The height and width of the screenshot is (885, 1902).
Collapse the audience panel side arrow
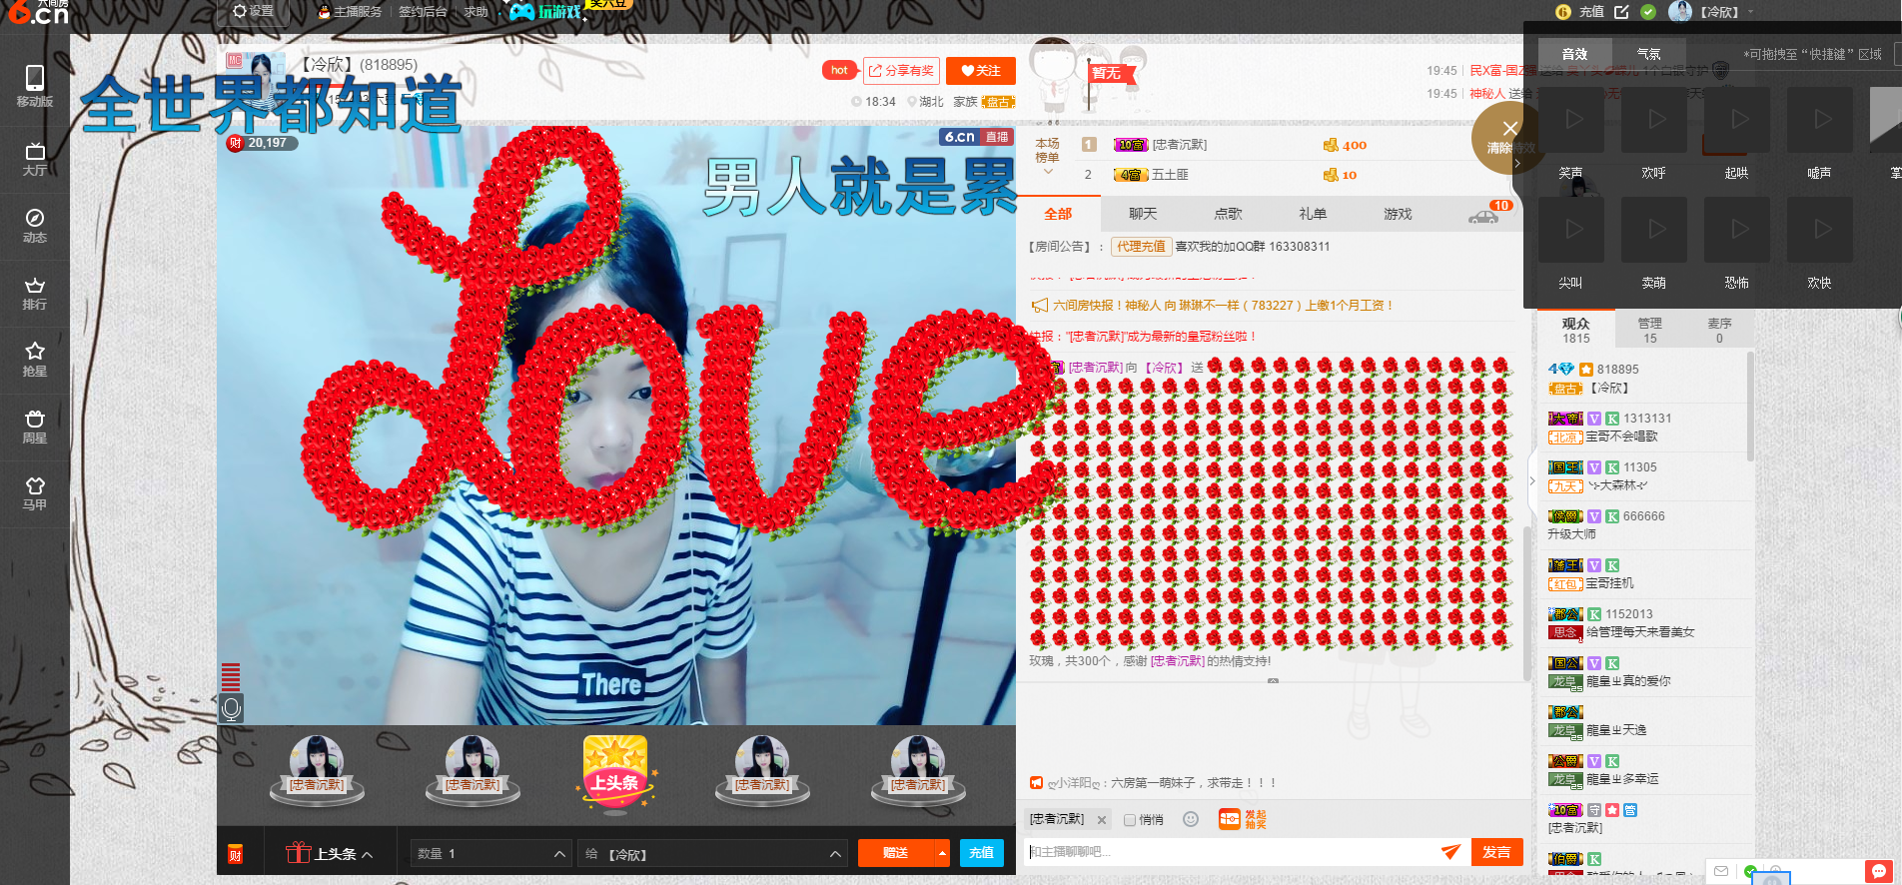[x=1532, y=480]
